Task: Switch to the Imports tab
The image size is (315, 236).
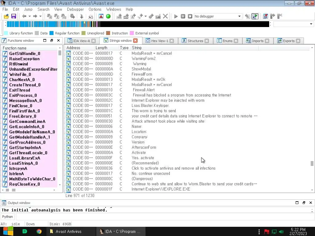Action: tap(257, 41)
